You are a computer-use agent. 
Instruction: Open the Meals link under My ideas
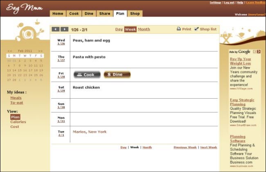[16, 98]
